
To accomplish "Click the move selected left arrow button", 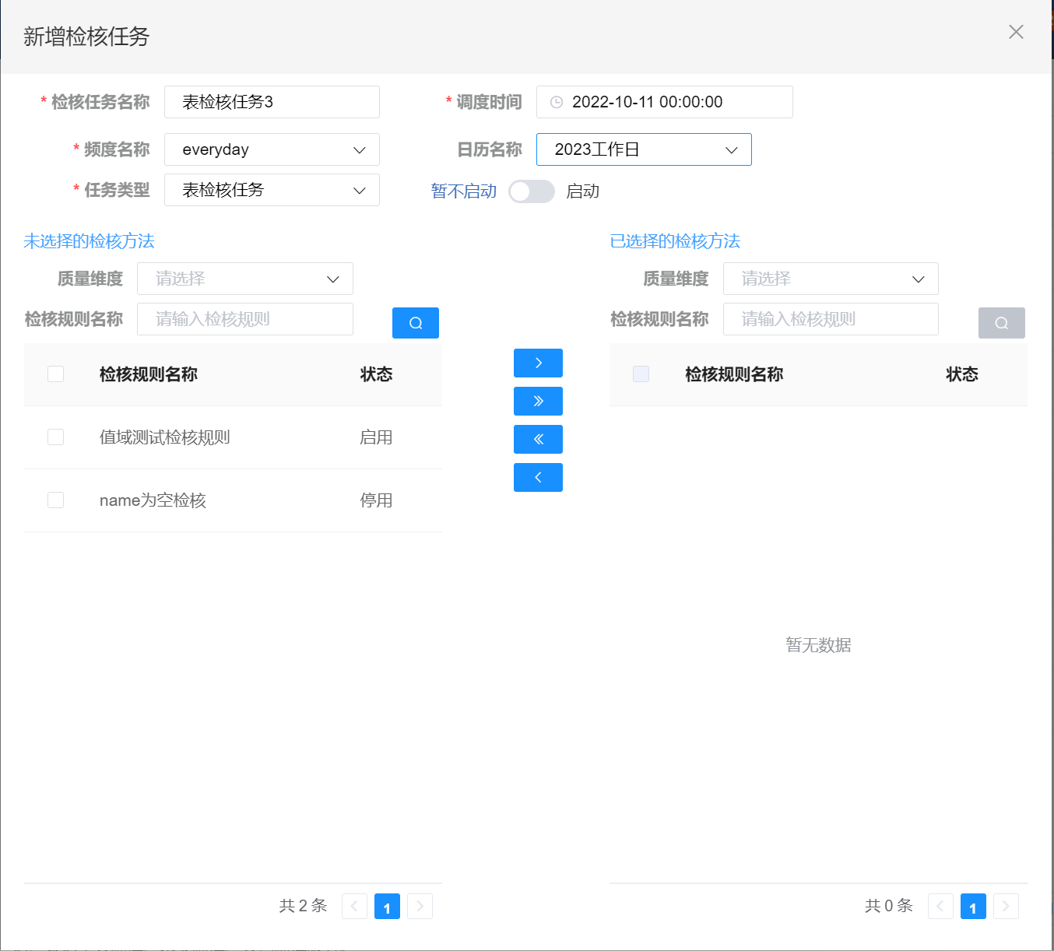I will (x=538, y=478).
